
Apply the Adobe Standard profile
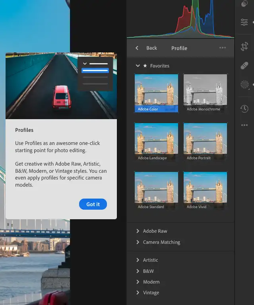[x=156, y=191]
